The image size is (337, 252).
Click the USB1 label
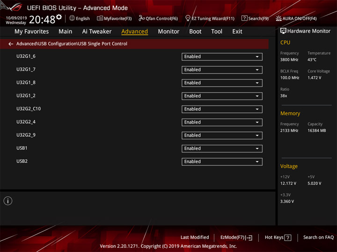(22, 148)
